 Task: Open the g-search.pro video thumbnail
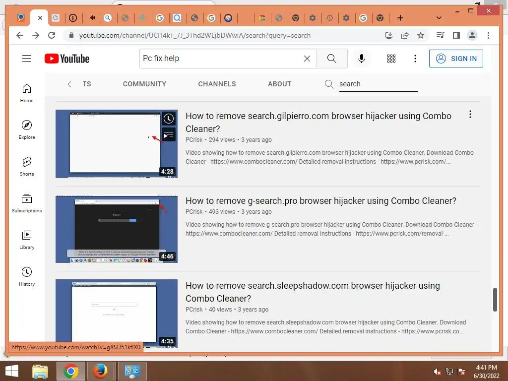pyautogui.click(x=116, y=229)
